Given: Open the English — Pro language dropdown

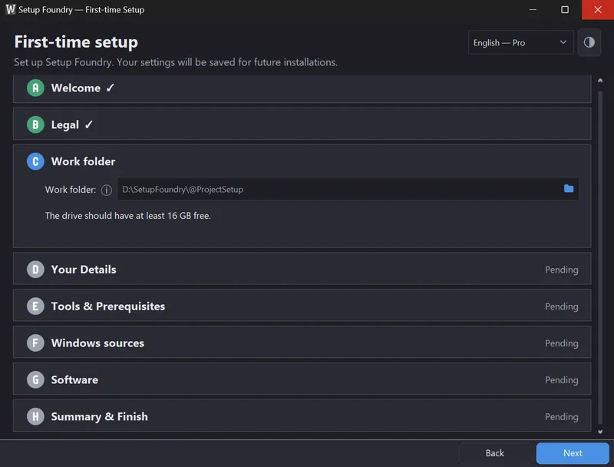Looking at the screenshot, I should tap(520, 42).
